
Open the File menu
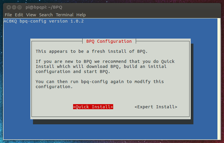click(8, 15)
